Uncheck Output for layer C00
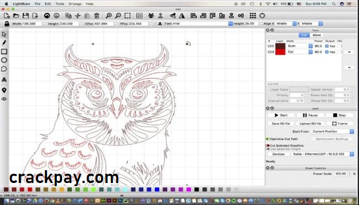This screenshot has height=205, width=359. [x=327, y=46]
